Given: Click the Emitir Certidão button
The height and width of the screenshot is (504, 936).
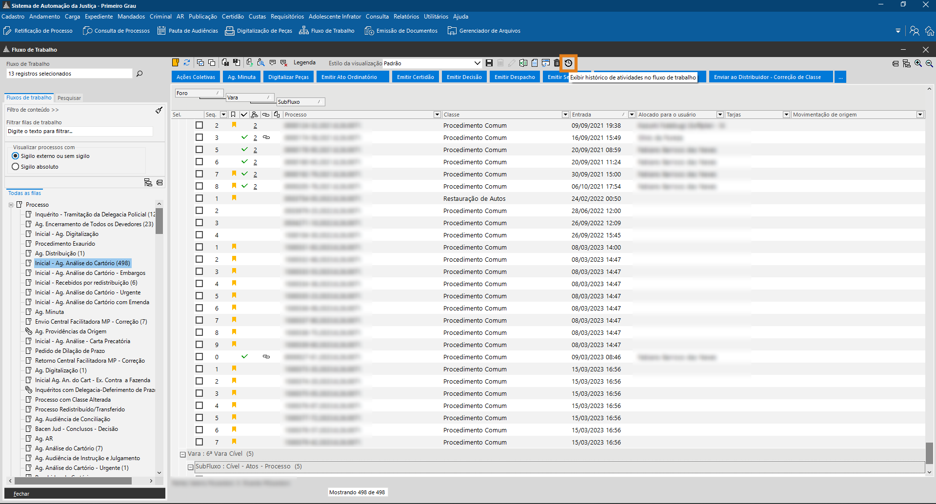Looking at the screenshot, I should click(415, 77).
